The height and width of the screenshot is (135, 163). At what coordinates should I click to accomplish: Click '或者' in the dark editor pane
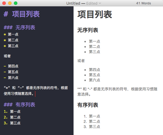(x=7, y=56)
